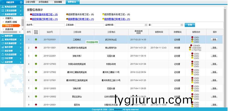This screenshot has height=111, width=228.
Task: Click the 视频管理 monitor icon in sidebar
Action: click(x=3, y=36)
